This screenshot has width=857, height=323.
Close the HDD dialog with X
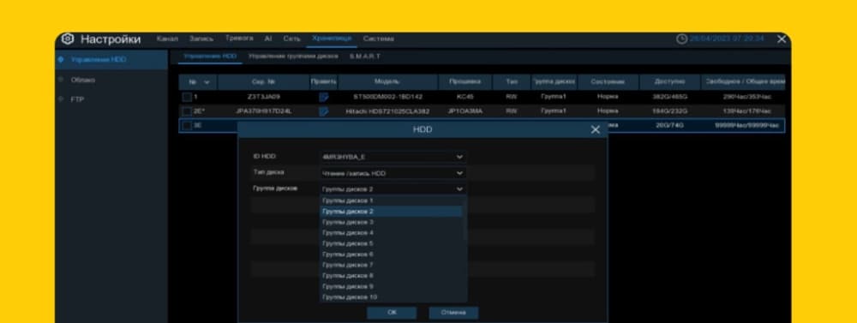596,130
